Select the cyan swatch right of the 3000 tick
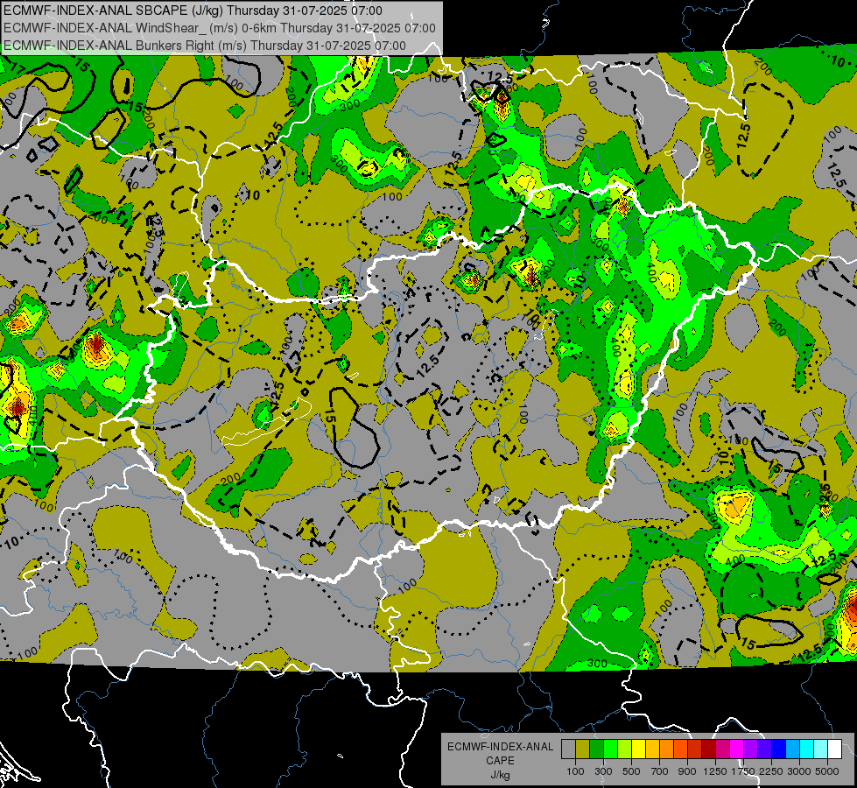 (x=807, y=749)
